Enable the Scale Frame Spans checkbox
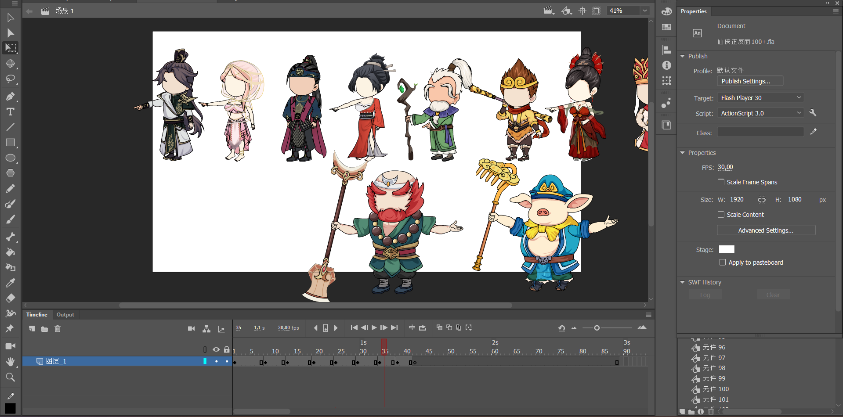Image resolution: width=843 pixels, height=417 pixels. tap(721, 182)
